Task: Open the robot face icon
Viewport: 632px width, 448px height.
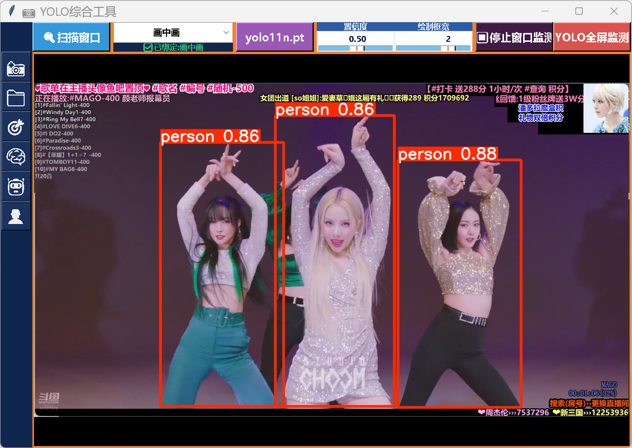Action: pos(16,186)
